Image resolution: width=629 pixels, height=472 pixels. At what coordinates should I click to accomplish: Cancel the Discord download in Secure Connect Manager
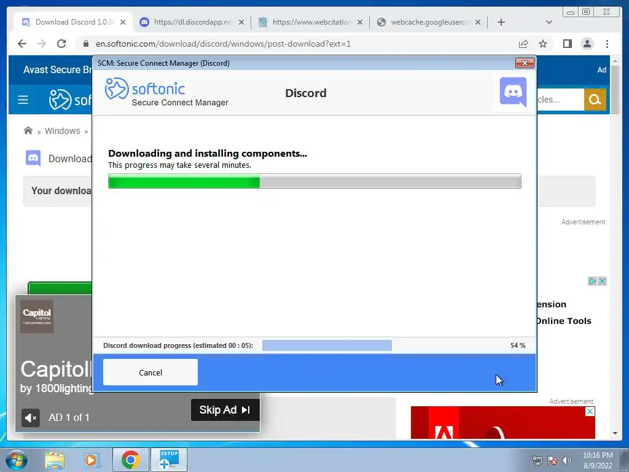(x=150, y=372)
